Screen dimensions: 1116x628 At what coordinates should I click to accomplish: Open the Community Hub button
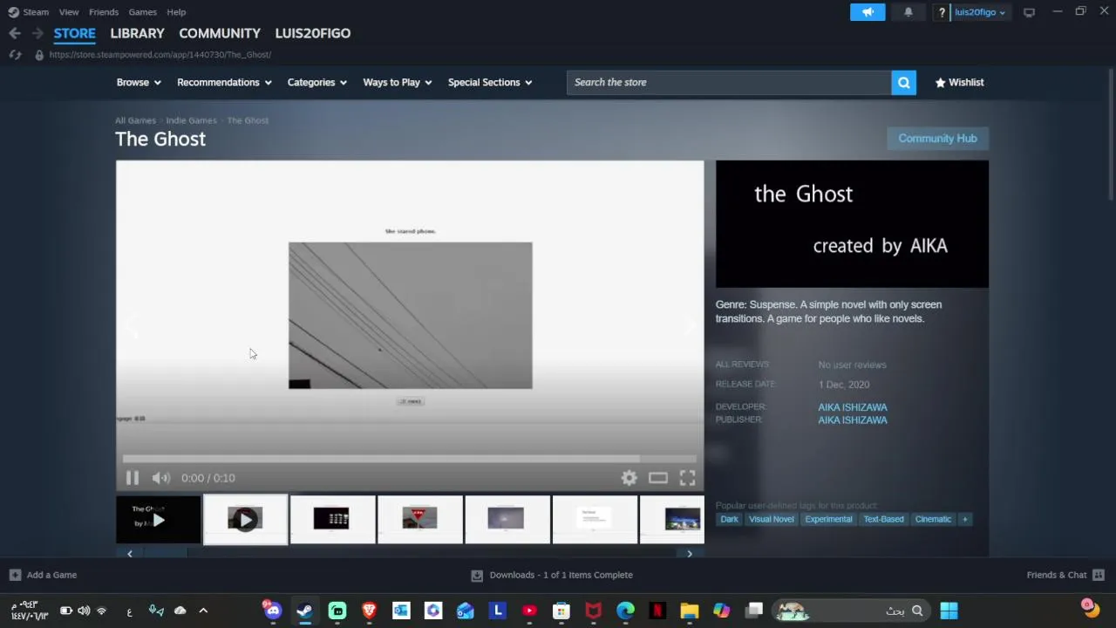click(x=937, y=139)
